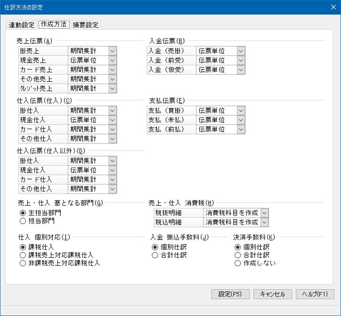341x316 pixels.
Task: Choose 合計仕訳 under 入金 振込手数料
Action: [x=154, y=255]
